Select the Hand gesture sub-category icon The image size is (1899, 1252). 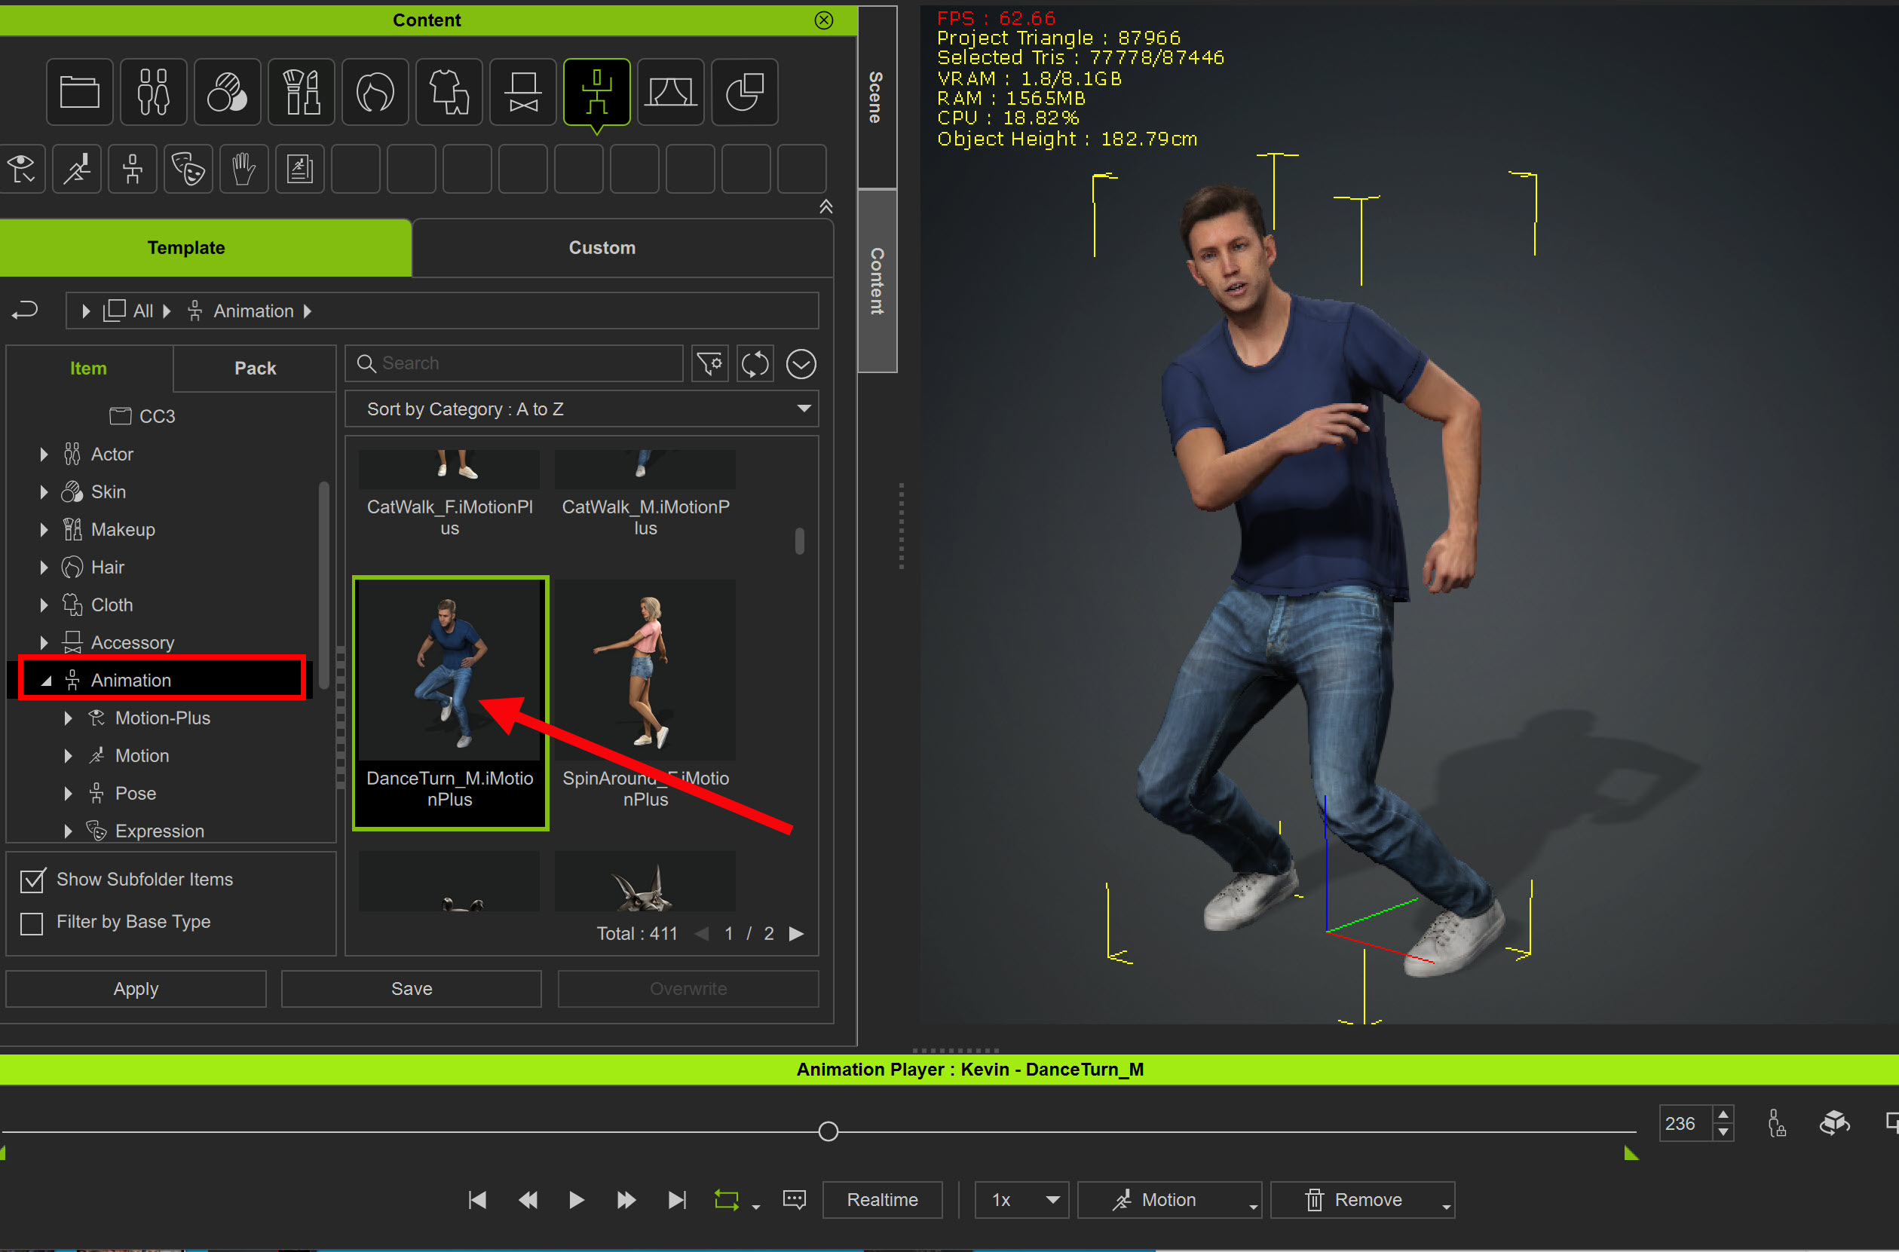(x=244, y=169)
